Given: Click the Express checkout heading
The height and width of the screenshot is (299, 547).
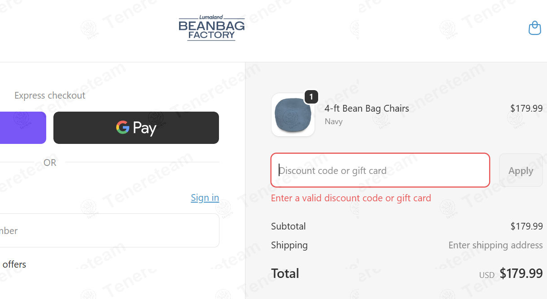Looking at the screenshot, I should [50, 95].
